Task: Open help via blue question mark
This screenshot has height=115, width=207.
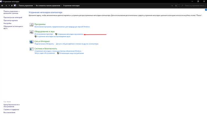Action: tap(206, 10)
